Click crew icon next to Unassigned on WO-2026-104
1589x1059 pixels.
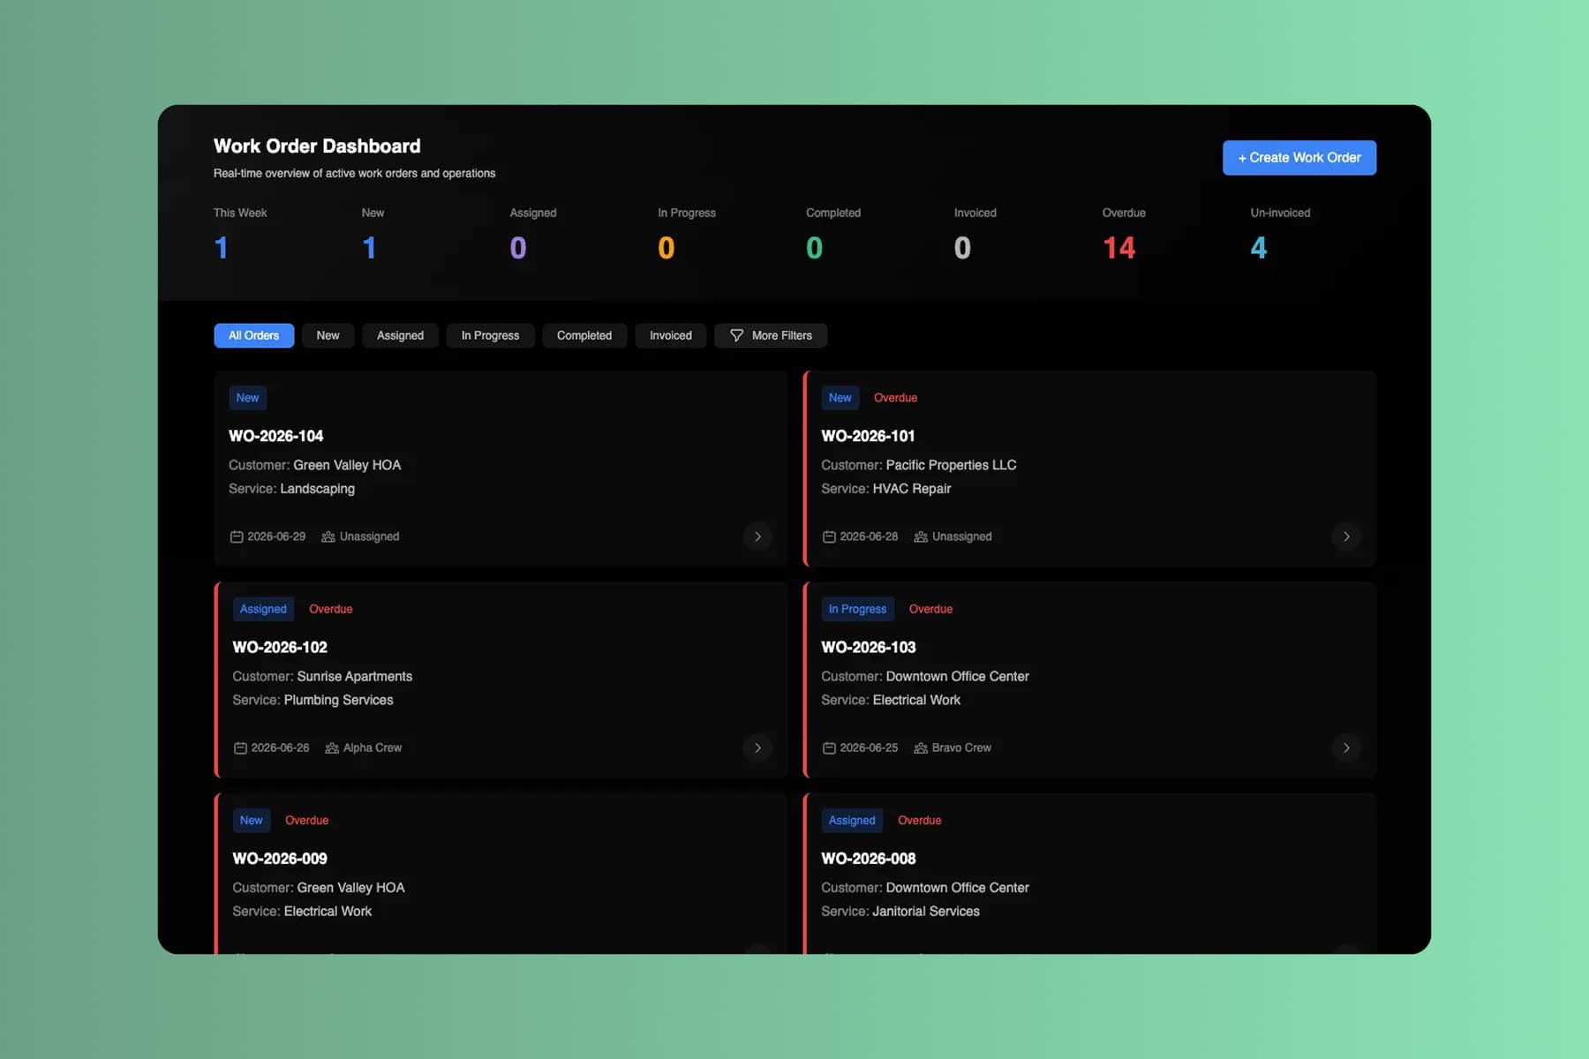[328, 537]
